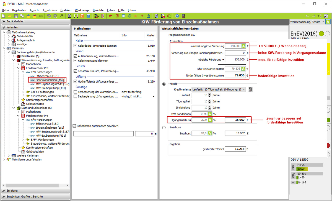Click the red lightning bolt toolbar icon
The width and height of the screenshot is (332, 201).
[x=142, y=16]
